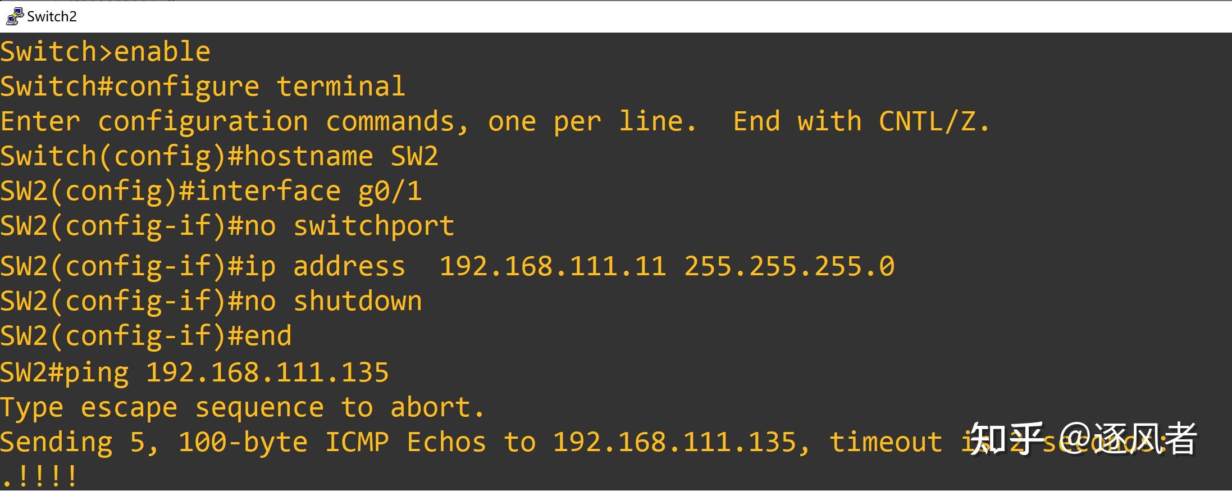
Task: Click the "no switchport" command text
Action: click(349, 226)
